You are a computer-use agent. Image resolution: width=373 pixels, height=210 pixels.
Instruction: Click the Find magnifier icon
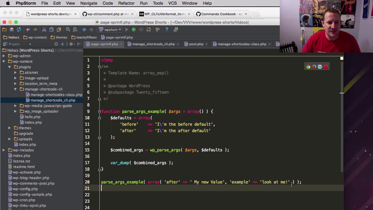tap(68, 29)
